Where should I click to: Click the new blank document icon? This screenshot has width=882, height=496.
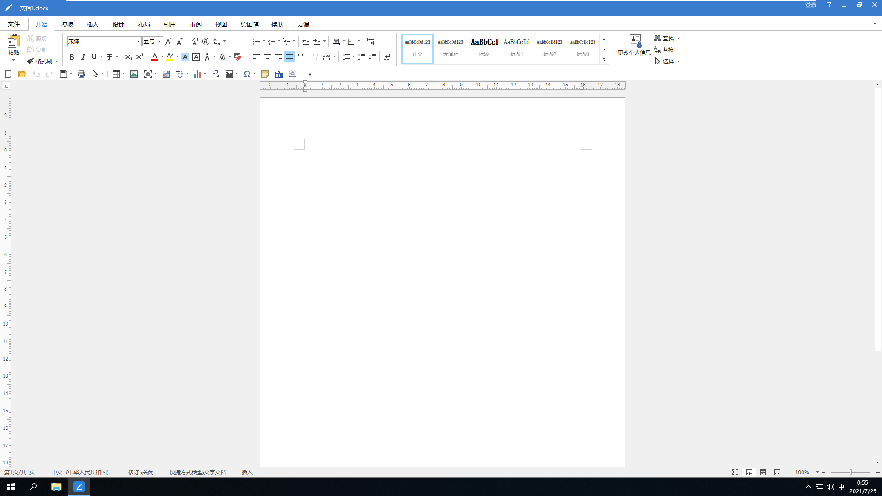tap(8, 74)
